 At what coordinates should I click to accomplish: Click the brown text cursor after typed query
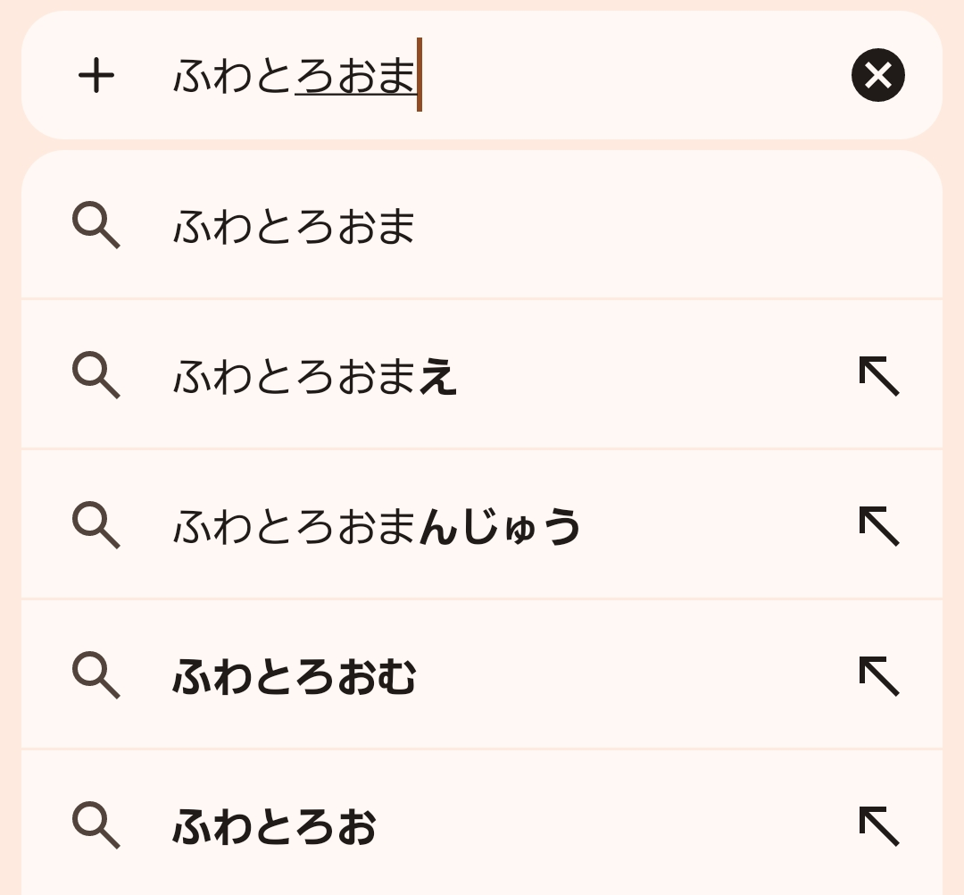[420, 75]
